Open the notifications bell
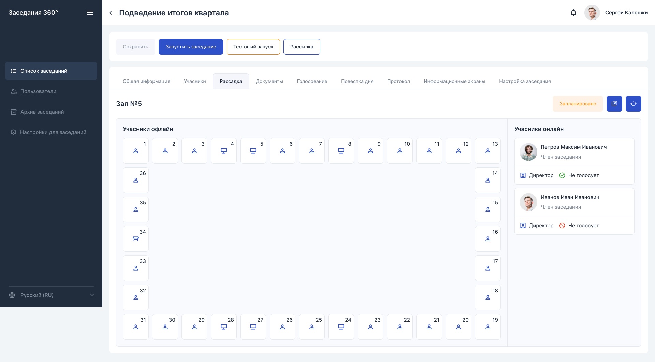The image size is (655, 362). click(573, 13)
